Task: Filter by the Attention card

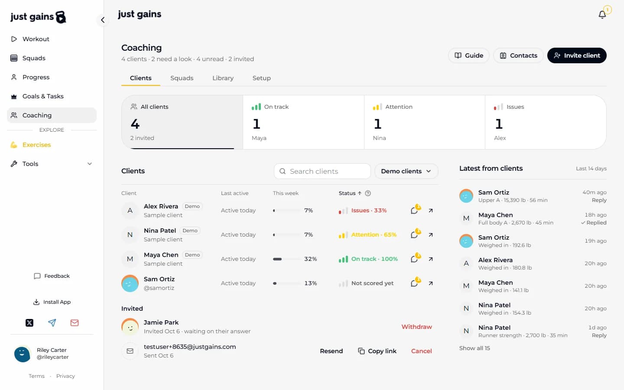Action: [425, 122]
